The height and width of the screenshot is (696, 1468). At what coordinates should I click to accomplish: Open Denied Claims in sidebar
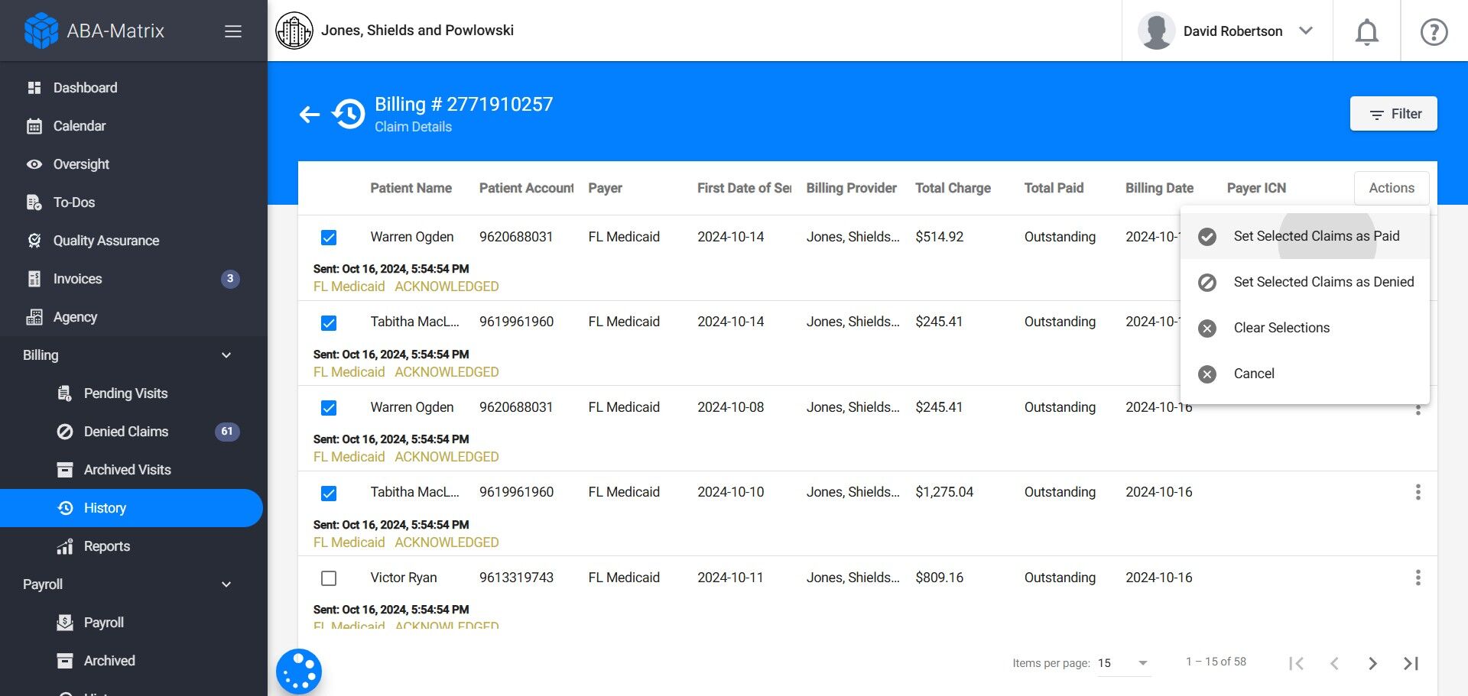(126, 432)
